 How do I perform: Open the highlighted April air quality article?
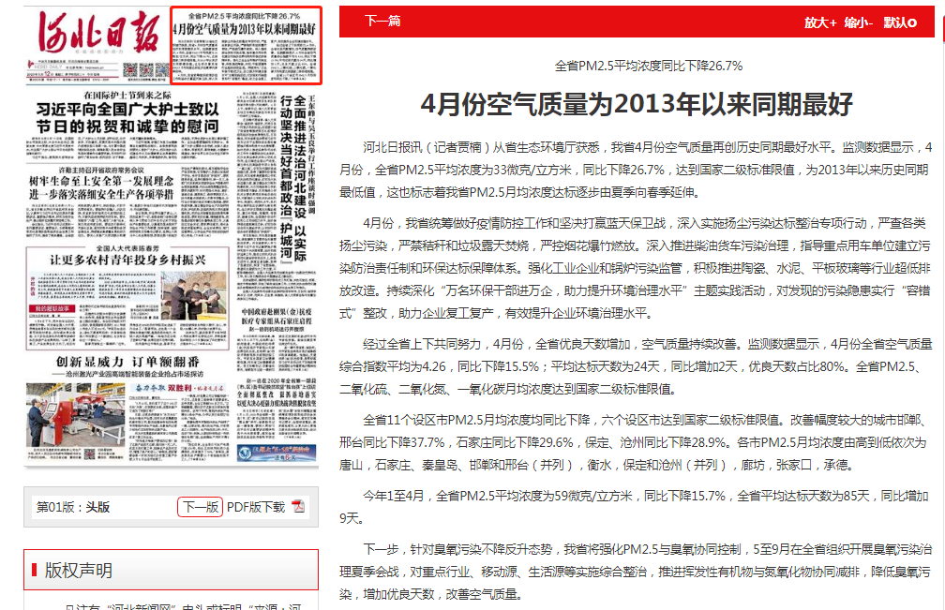pos(246,24)
